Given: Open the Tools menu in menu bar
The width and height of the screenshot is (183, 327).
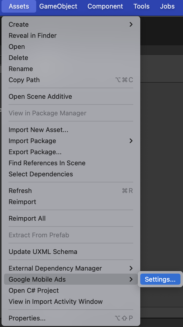Looking at the screenshot, I should pos(142,6).
